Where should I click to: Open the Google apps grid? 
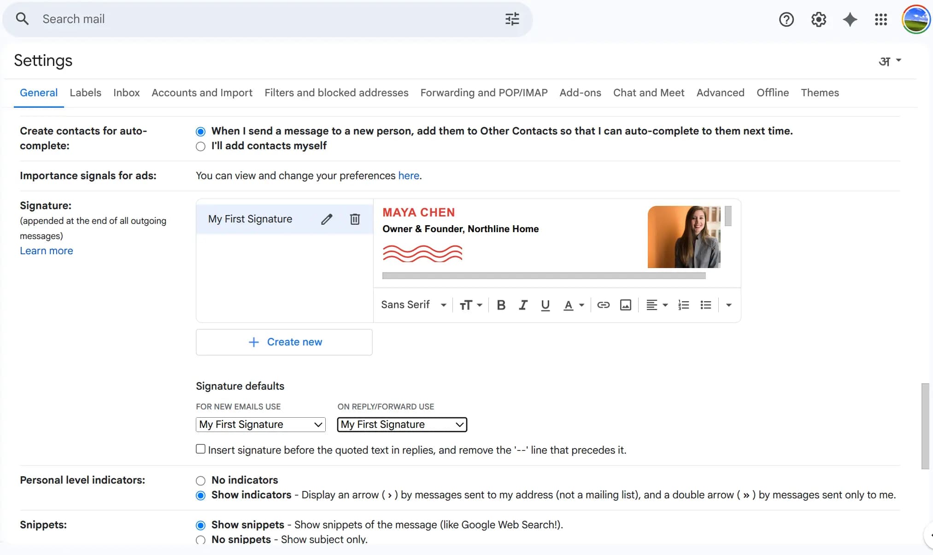(x=881, y=19)
